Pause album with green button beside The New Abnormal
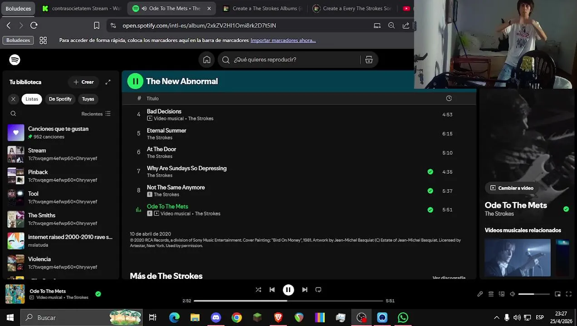Viewport: 577px width, 326px height. click(x=135, y=81)
